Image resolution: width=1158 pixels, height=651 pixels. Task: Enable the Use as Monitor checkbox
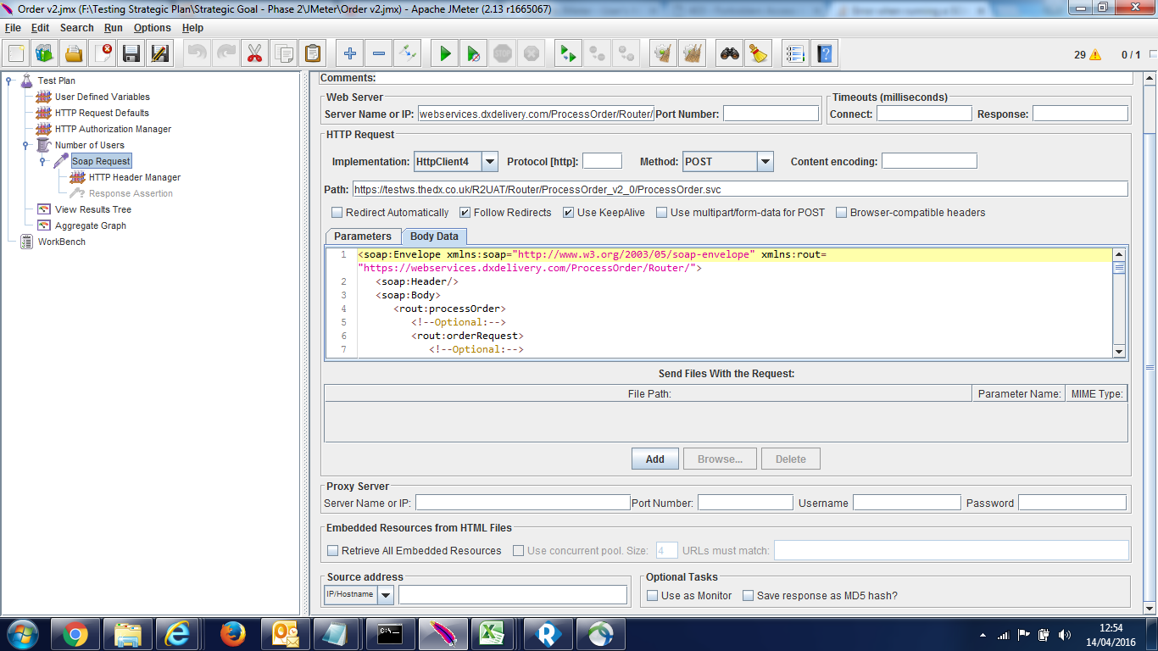point(652,596)
